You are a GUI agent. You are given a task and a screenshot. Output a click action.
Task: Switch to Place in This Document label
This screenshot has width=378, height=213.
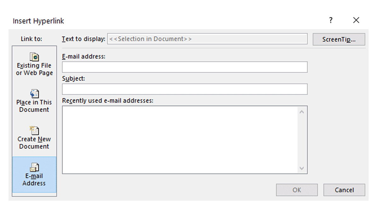(x=34, y=106)
